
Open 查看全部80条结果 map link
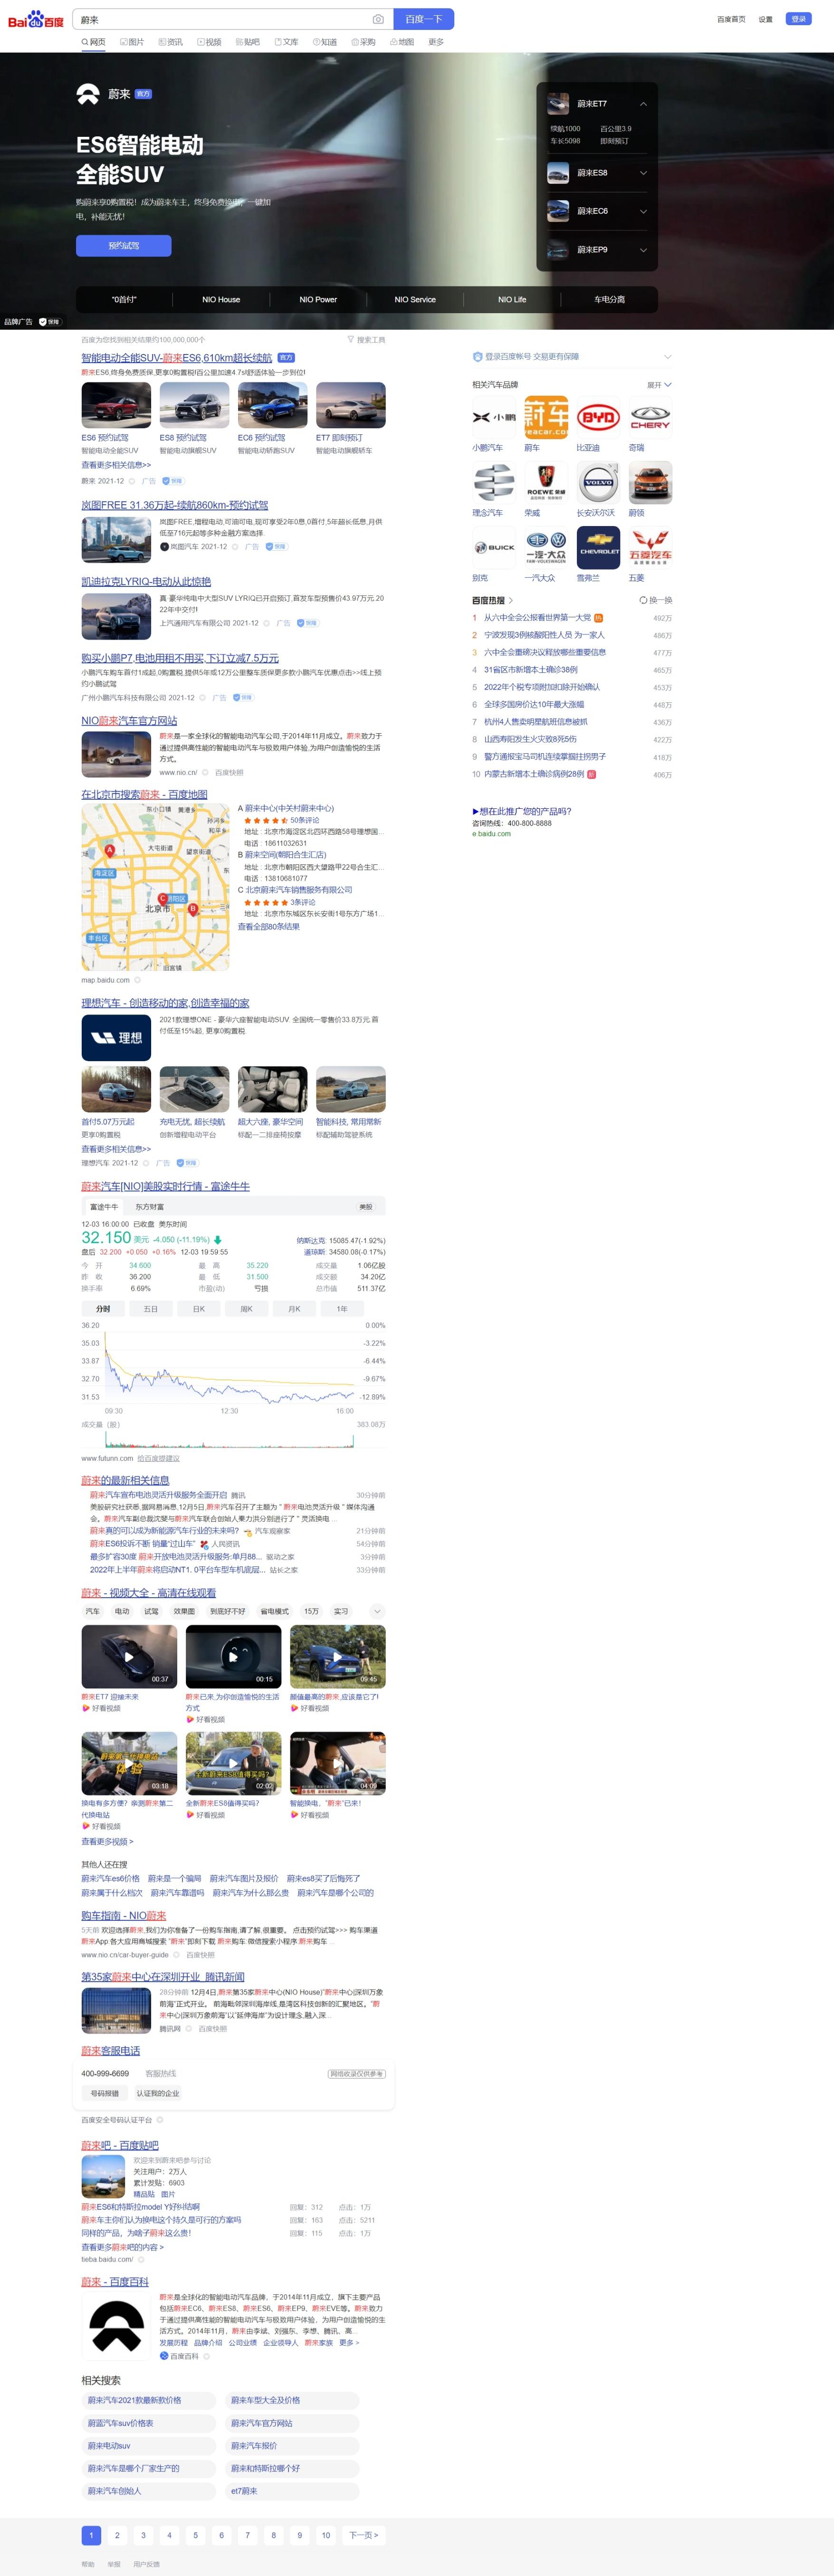pos(268,927)
